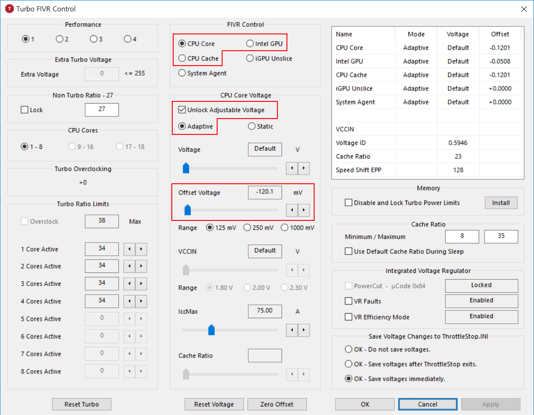
Task: Select OK - Do not save voltages
Action: pos(388,349)
